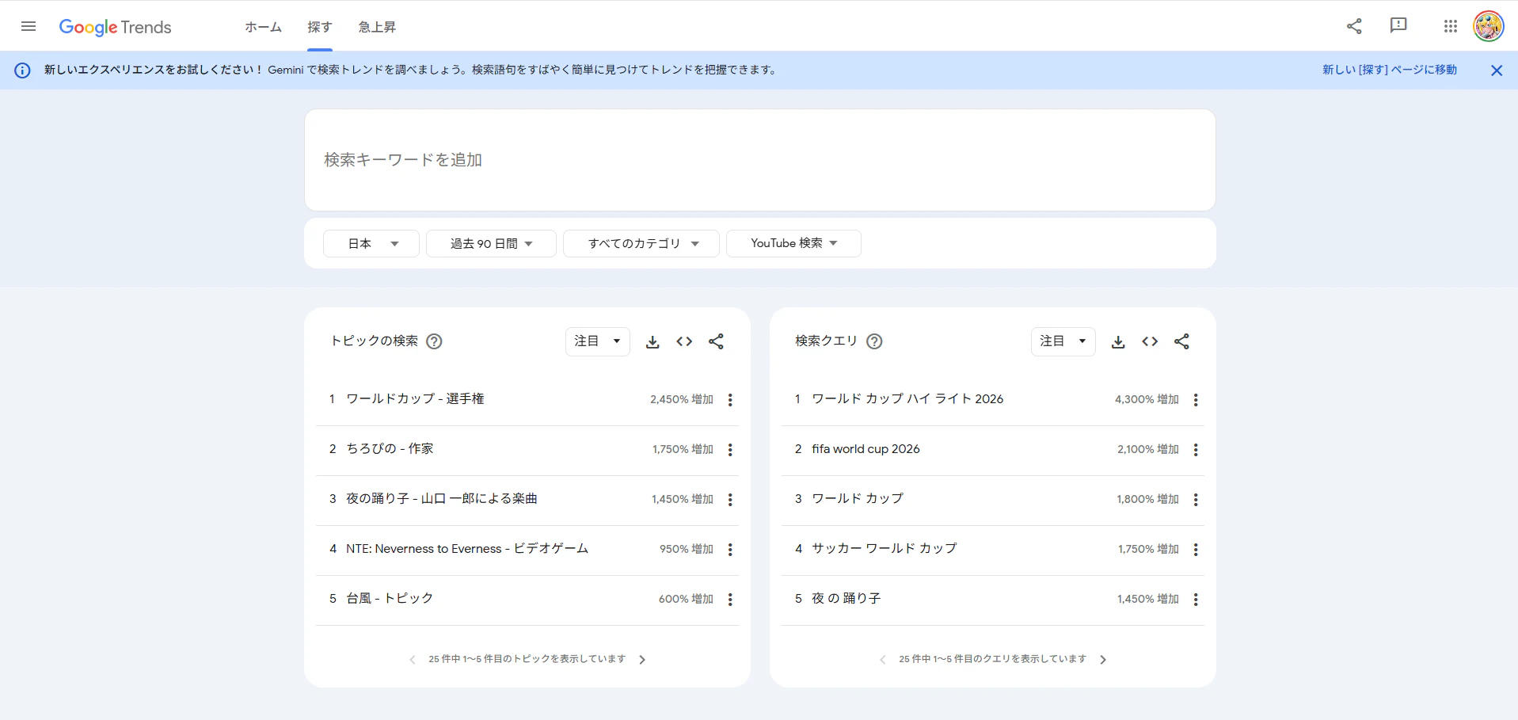Open the Google account avatar

[1488, 26]
